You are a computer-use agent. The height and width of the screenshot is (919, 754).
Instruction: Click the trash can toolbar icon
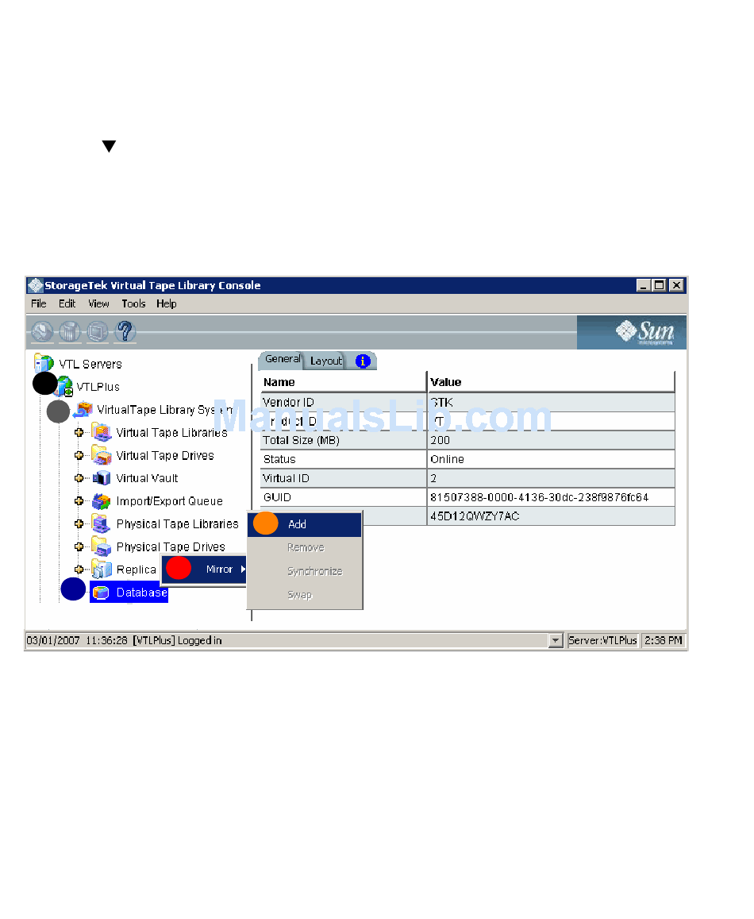click(x=70, y=332)
